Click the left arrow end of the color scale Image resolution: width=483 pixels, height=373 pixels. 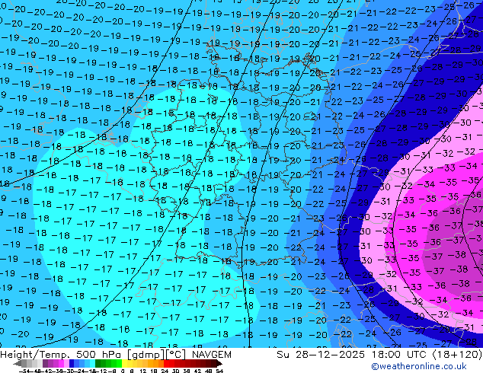click(18, 364)
